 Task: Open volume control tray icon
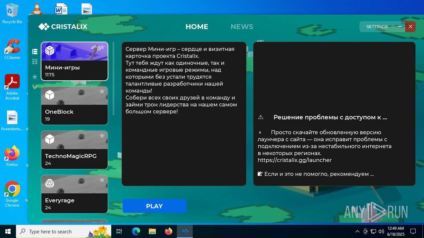click(381, 231)
